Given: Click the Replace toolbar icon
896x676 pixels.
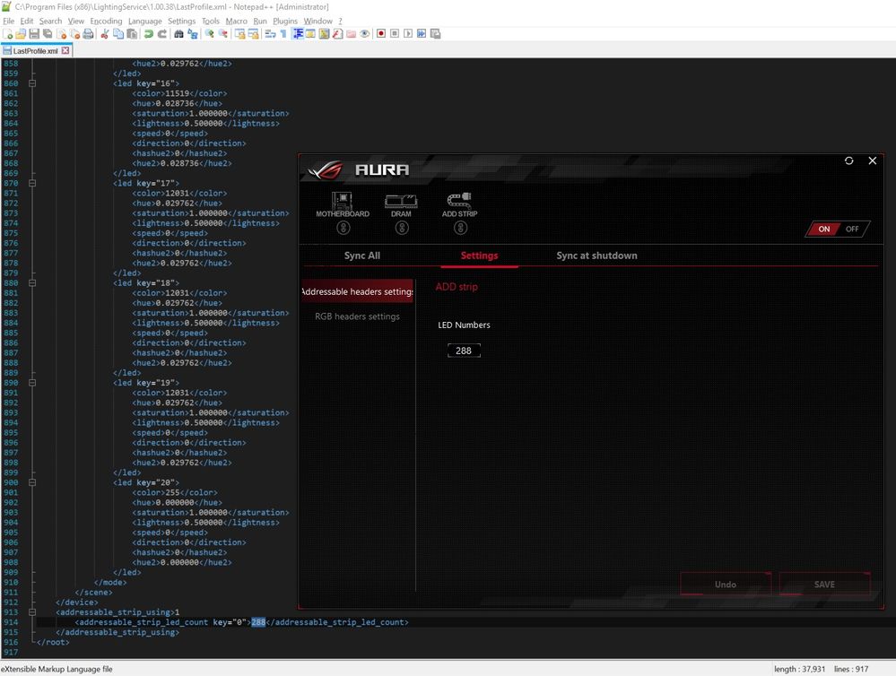Looking at the screenshot, I should point(193,34).
